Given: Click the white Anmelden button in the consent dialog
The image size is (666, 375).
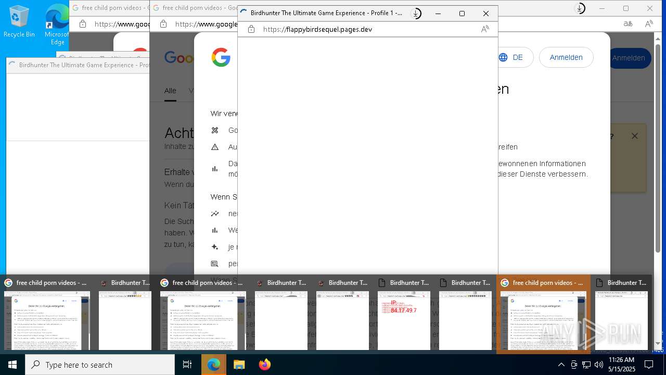Looking at the screenshot, I should [566, 57].
